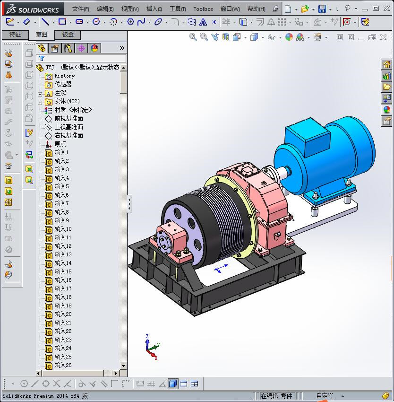Click the filter icon in feature tree
Screen dimensions: 394x402
(x=42, y=59)
